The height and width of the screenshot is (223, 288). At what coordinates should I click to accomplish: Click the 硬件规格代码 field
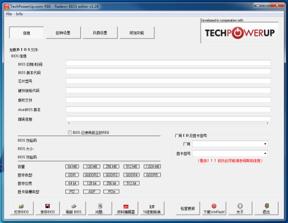coord(168,90)
